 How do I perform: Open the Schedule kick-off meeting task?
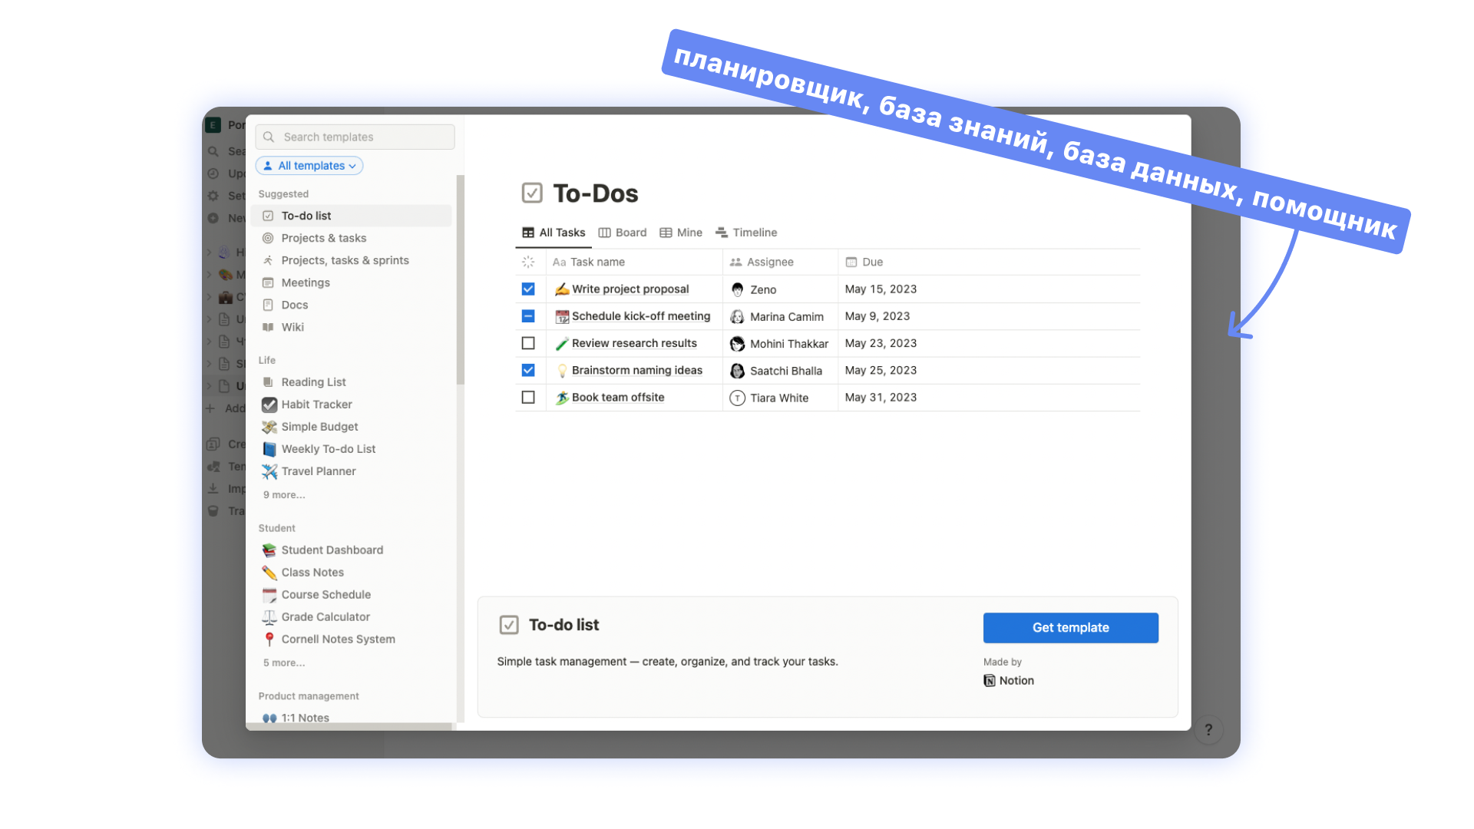pos(641,316)
